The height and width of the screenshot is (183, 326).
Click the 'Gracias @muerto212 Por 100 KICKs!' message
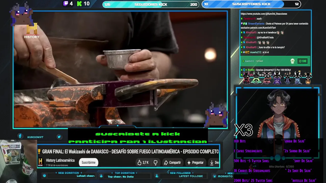pyautogui.click(x=273, y=70)
